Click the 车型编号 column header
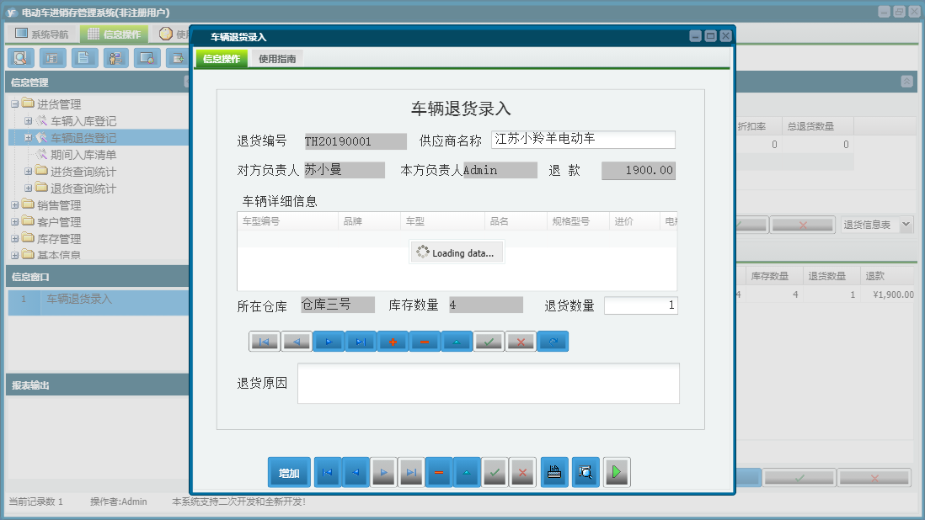 (x=288, y=220)
